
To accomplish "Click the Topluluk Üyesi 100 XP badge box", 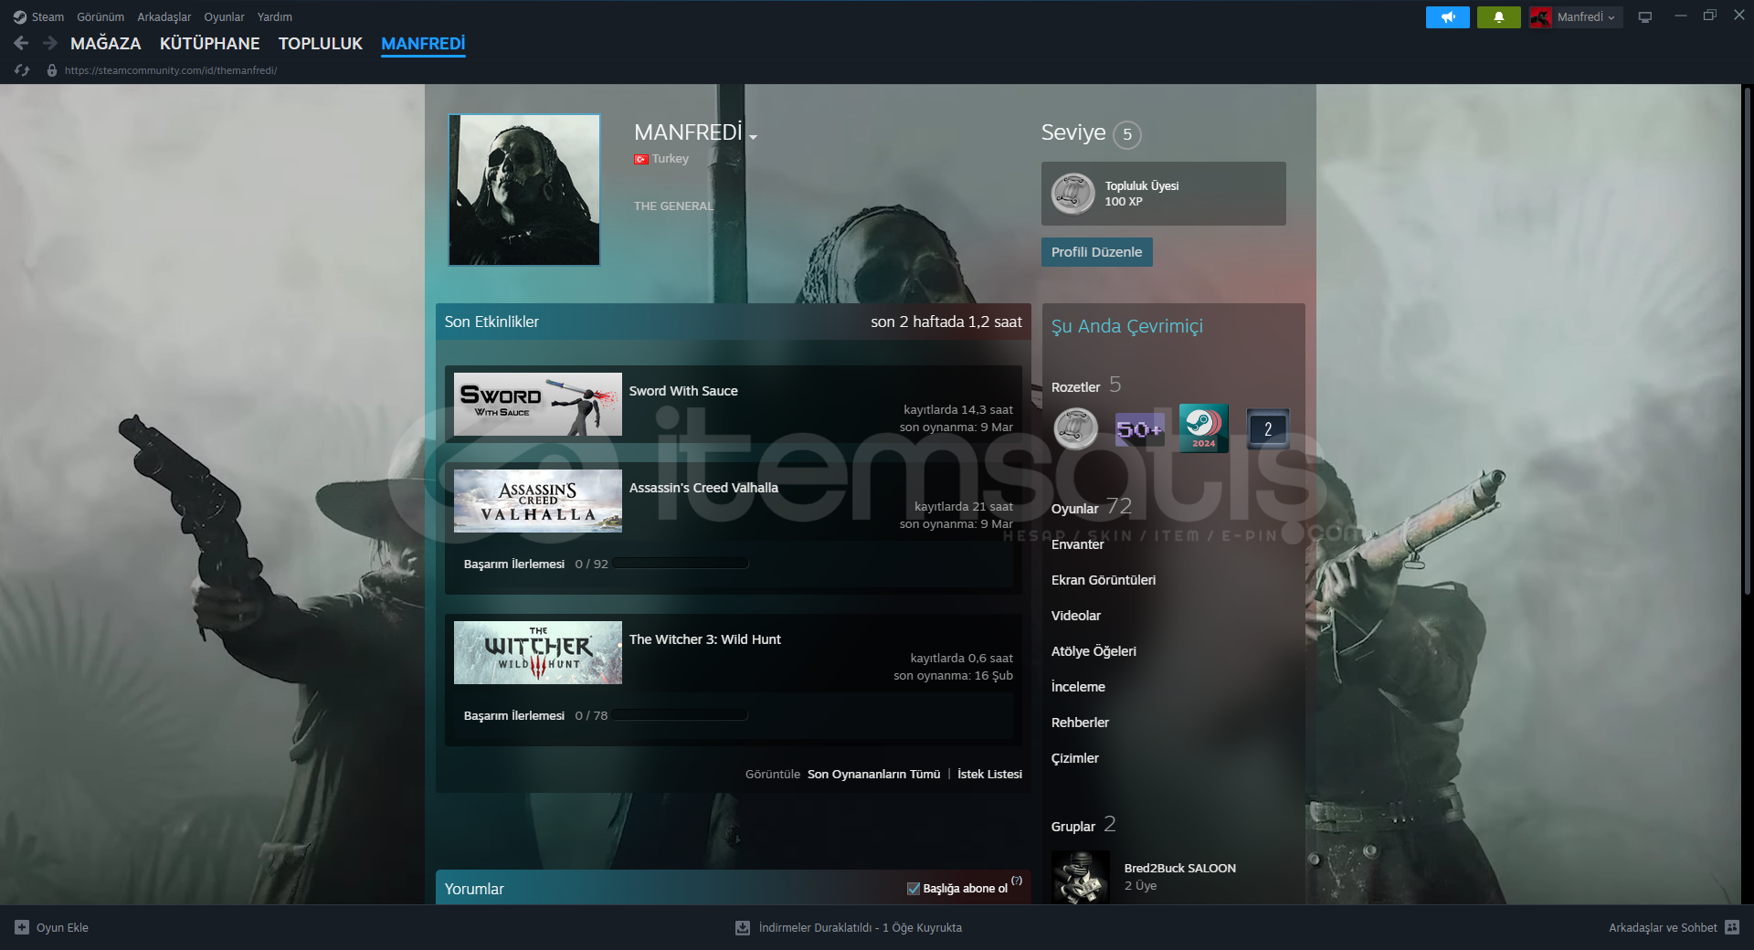I will coord(1164,194).
